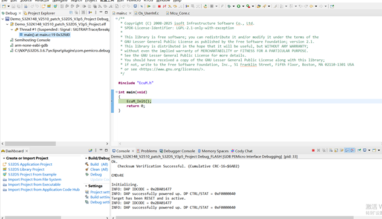The height and width of the screenshot is (219, 382).
Task: Click the Display Selected Console icon
Action: pyautogui.click(x=364, y=151)
